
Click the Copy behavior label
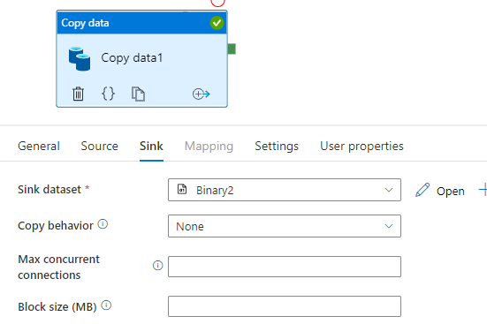click(56, 226)
